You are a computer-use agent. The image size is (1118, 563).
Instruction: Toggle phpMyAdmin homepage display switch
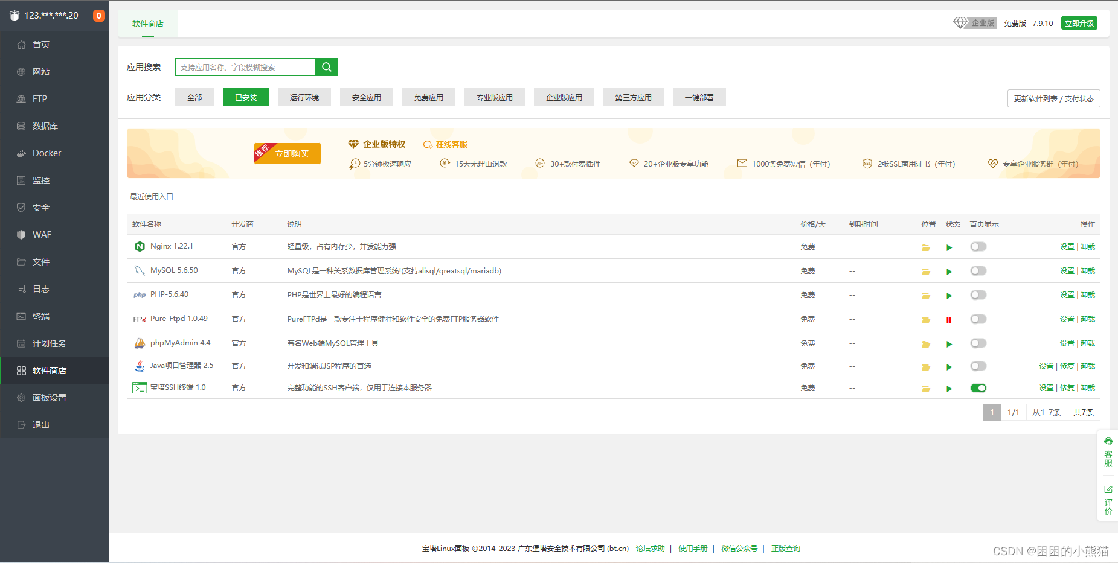(978, 343)
